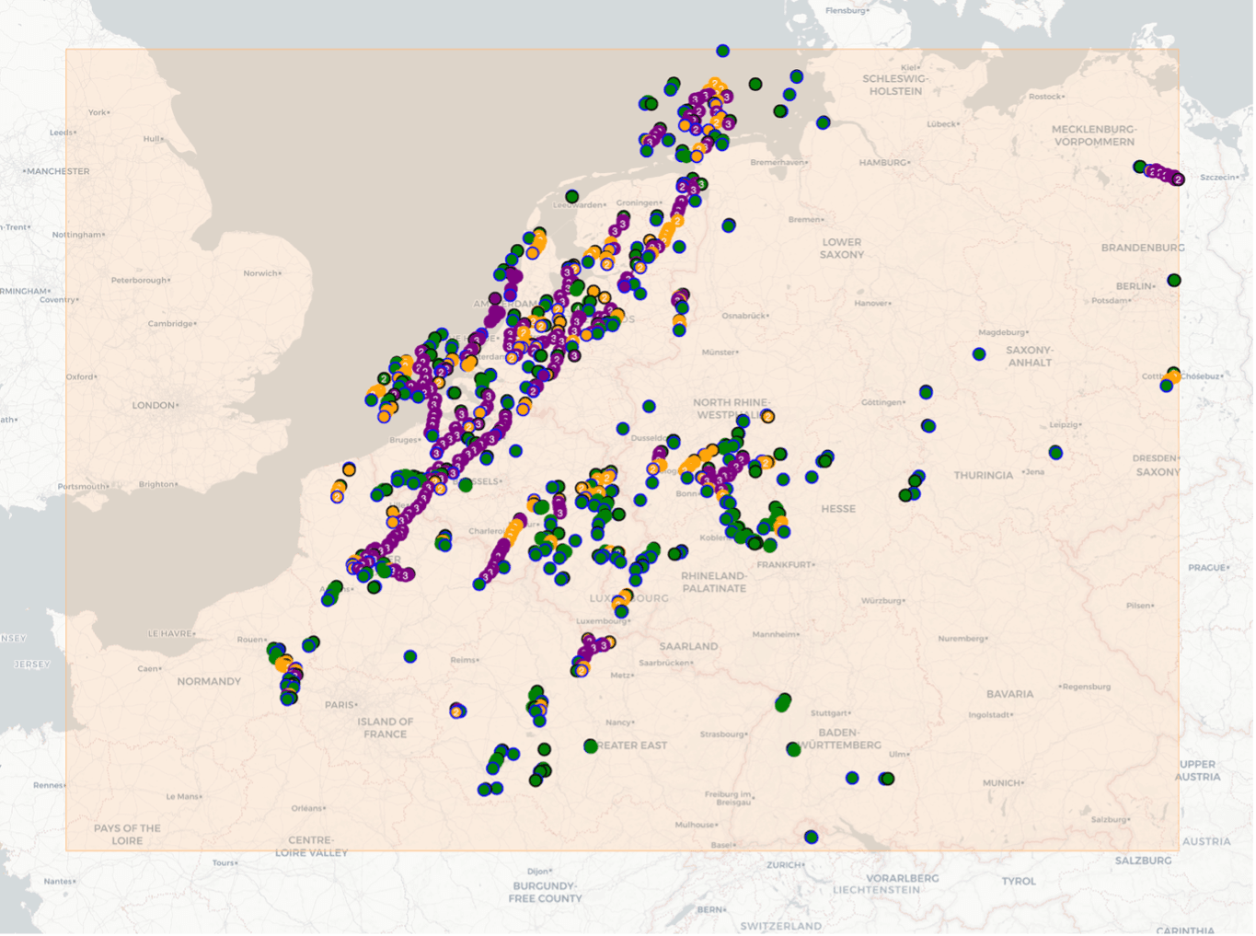The image size is (1256, 936).
Task: Click the green marker directly below the Ulm label
Action: [x=886, y=780]
